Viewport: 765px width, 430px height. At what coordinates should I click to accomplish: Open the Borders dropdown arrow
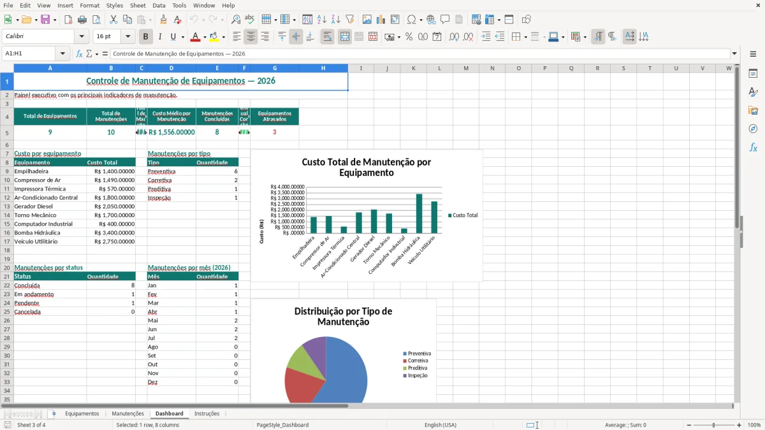(525, 37)
